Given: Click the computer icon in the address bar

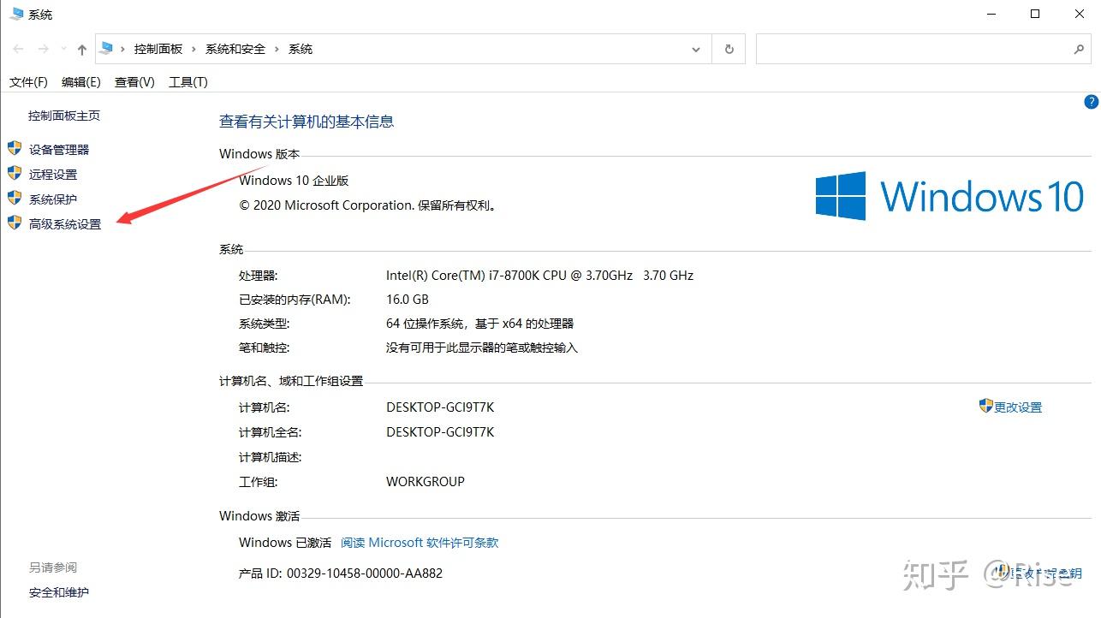Looking at the screenshot, I should tap(106, 49).
